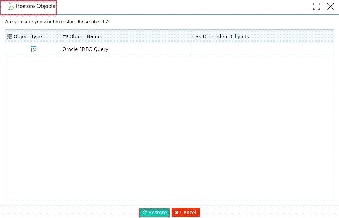Viewport: 339px width, 218px height.
Task: Click the Restore Objects trash icon in title
Action: [10, 7]
